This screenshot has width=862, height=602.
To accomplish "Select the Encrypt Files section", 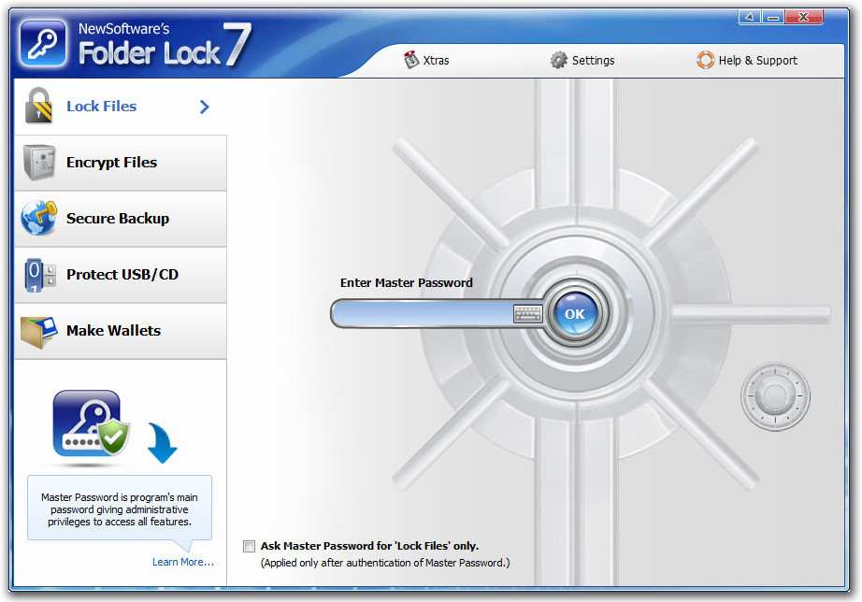I will click(x=121, y=163).
